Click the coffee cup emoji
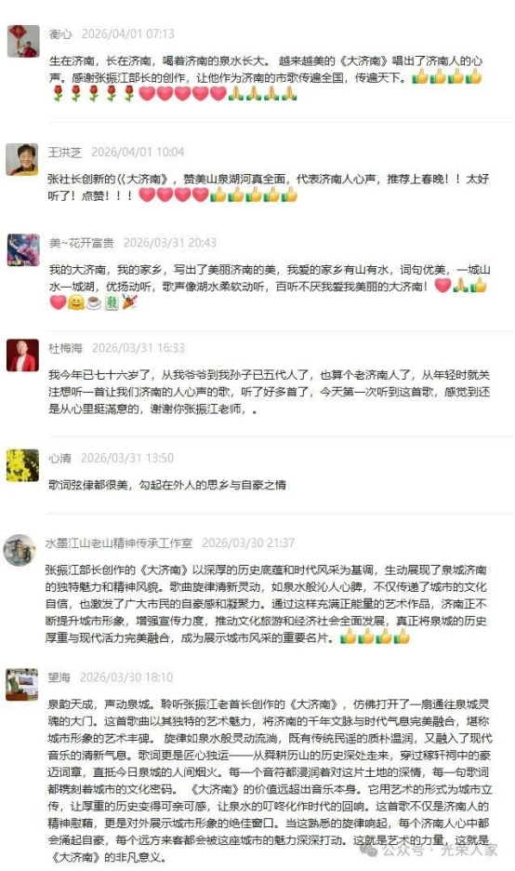The height and width of the screenshot is (871, 515). coord(94,302)
